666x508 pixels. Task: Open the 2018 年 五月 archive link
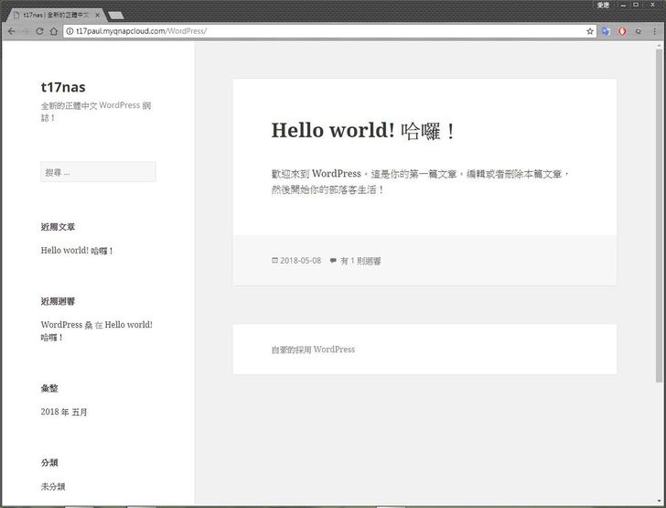point(65,412)
